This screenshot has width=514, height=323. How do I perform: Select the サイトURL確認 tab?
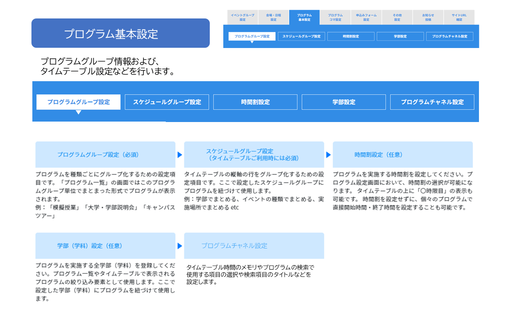pyautogui.click(x=459, y=17)
